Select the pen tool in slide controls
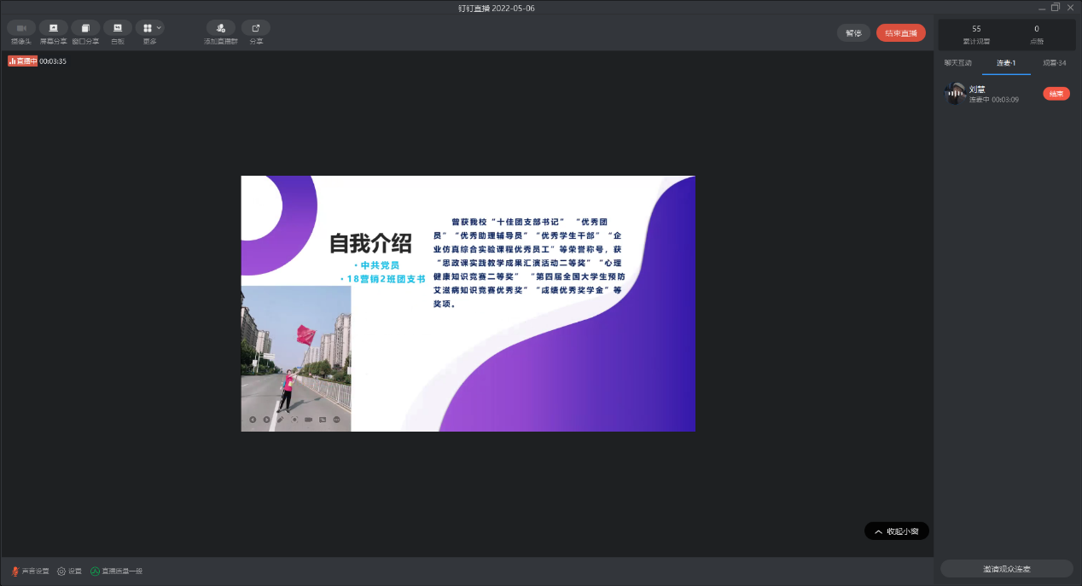 click(x=280, y=420)
